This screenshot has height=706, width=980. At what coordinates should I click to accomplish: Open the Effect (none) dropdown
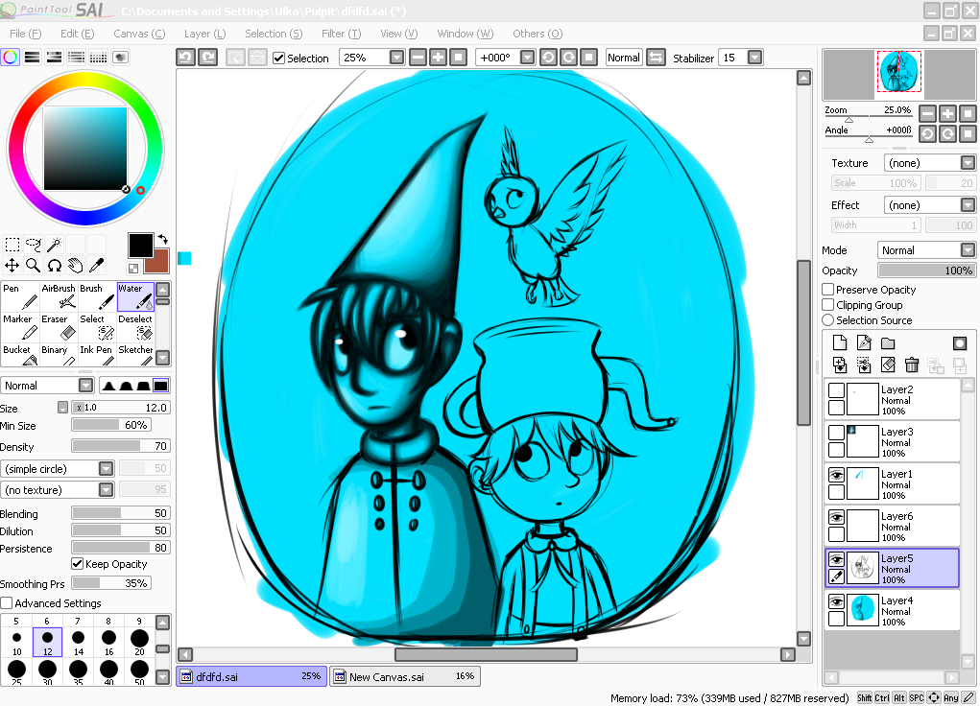point(968,205)
